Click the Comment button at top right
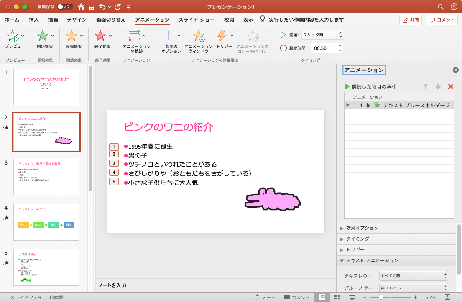Screen dimensions: 462x302 point(442,20)
